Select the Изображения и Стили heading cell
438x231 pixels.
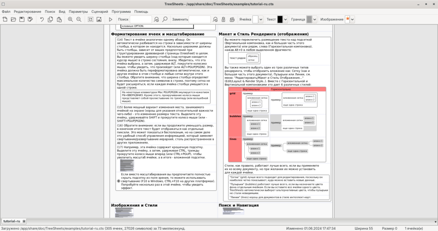pyautogui.click(x=134, y=205)
